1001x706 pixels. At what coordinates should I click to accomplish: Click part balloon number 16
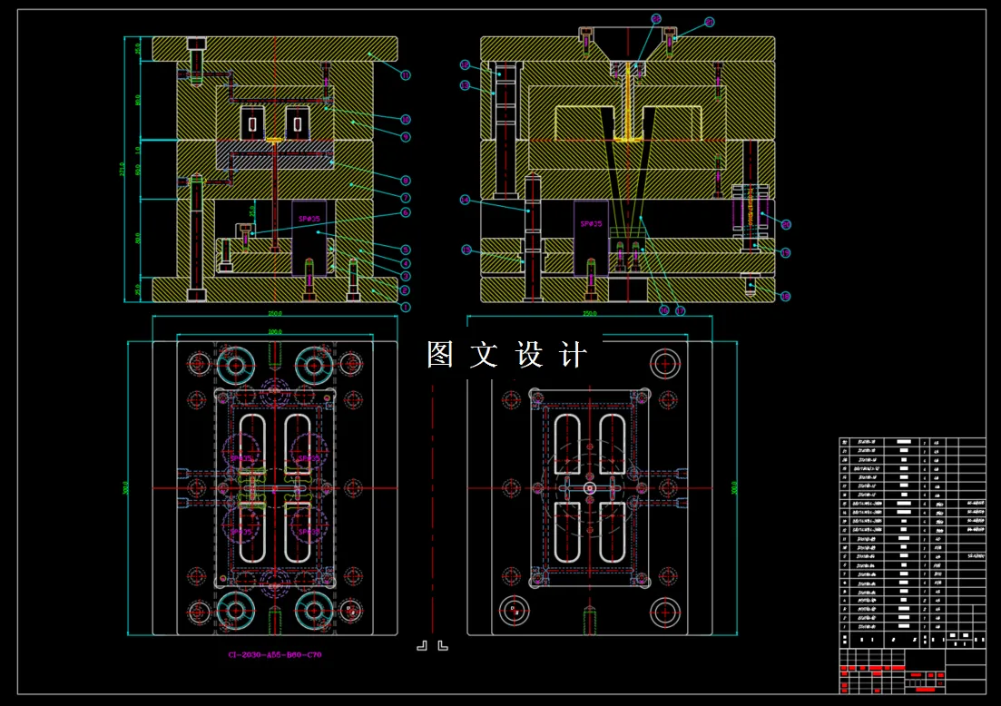click(664, 310)
